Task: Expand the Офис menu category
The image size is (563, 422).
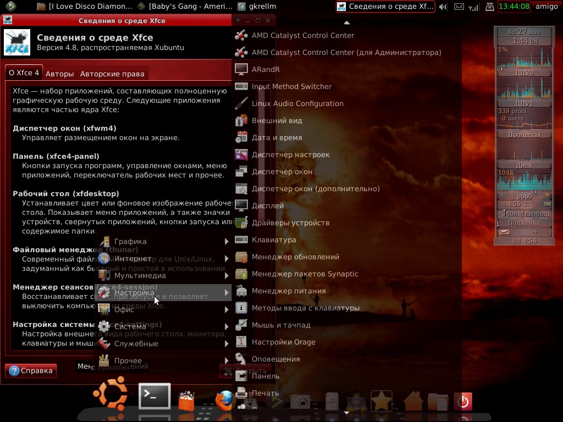Action: [163, 310]
